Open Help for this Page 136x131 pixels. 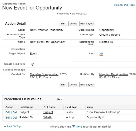tap(124, 5)
